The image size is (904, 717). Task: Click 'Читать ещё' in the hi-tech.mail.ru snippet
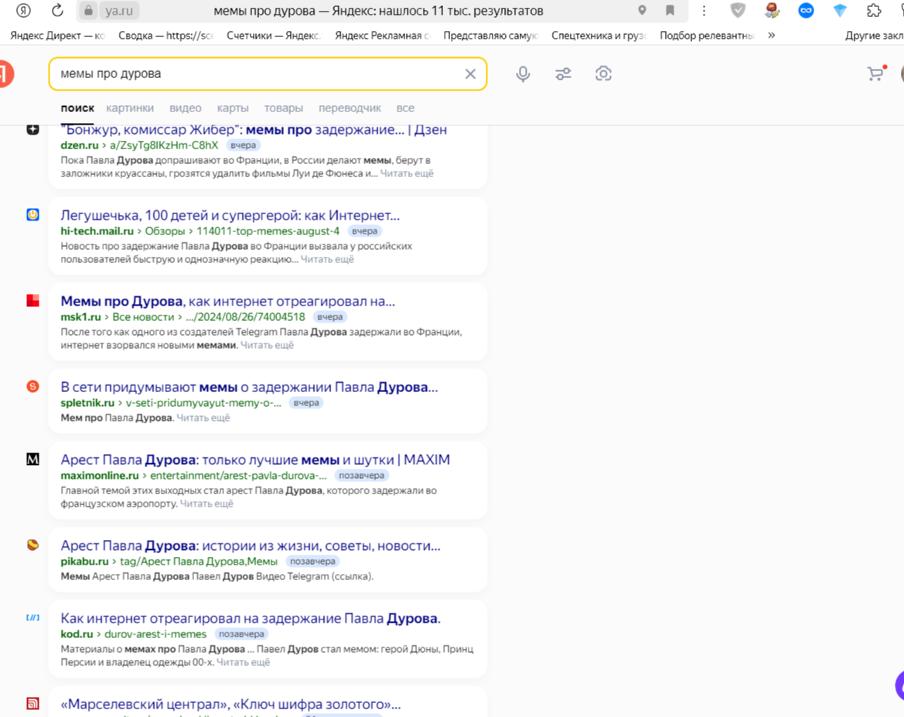[327, 259]
